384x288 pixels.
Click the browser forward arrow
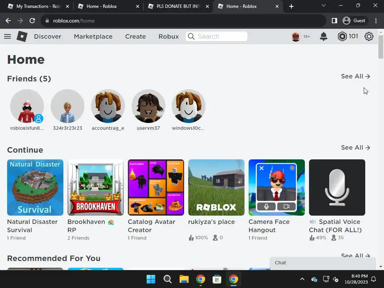pyautogui.click(x=20, y=21)
